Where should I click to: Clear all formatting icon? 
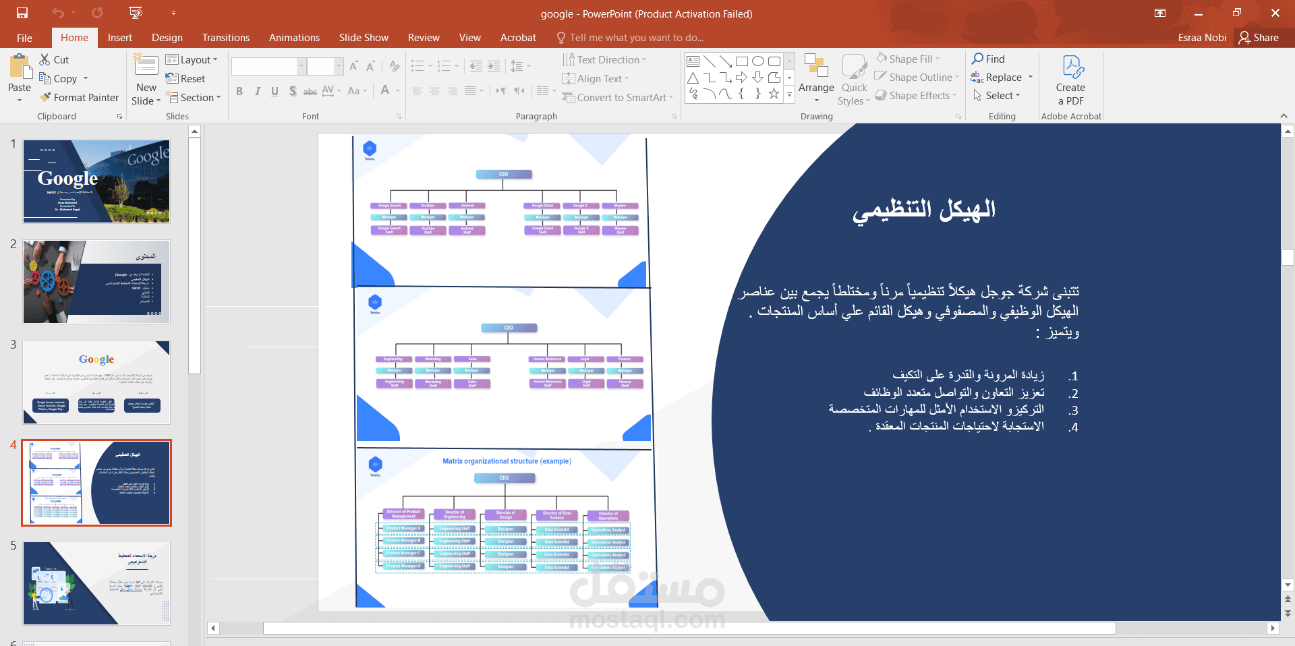pyautogui.click(x=395, y=66)
